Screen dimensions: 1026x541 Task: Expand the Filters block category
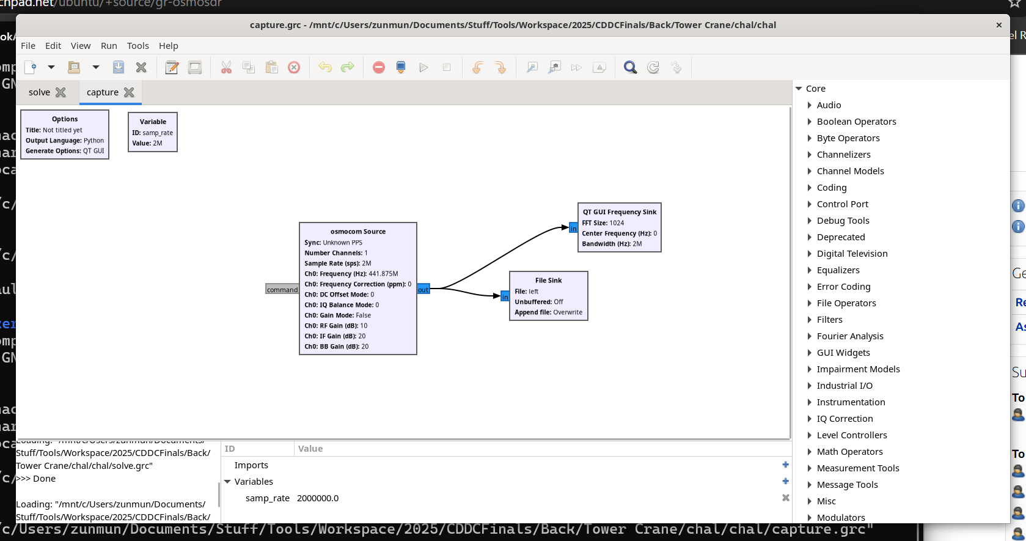click(x=810, y=320)
